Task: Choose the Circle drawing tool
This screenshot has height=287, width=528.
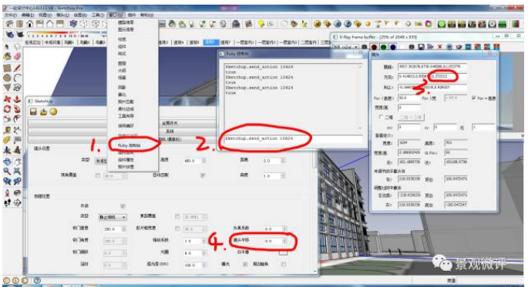Action: [7, 78]
